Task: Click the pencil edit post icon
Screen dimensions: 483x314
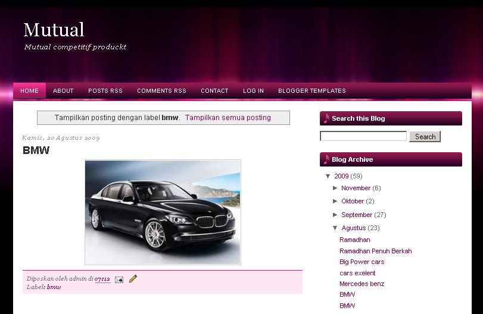Action: pyautogui.click(x=133, y=279)
